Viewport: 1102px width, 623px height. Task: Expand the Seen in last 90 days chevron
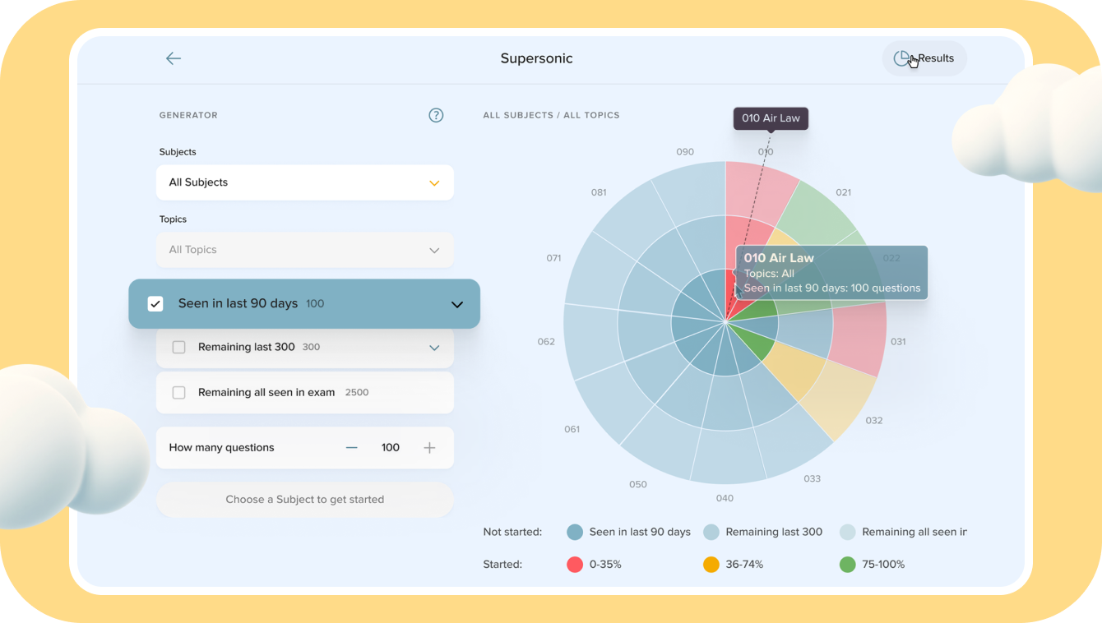[457, 304]
